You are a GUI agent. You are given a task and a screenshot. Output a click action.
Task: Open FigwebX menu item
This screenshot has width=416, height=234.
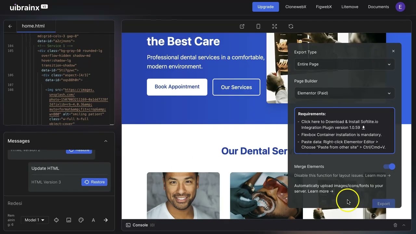click(x=324, y=7)
